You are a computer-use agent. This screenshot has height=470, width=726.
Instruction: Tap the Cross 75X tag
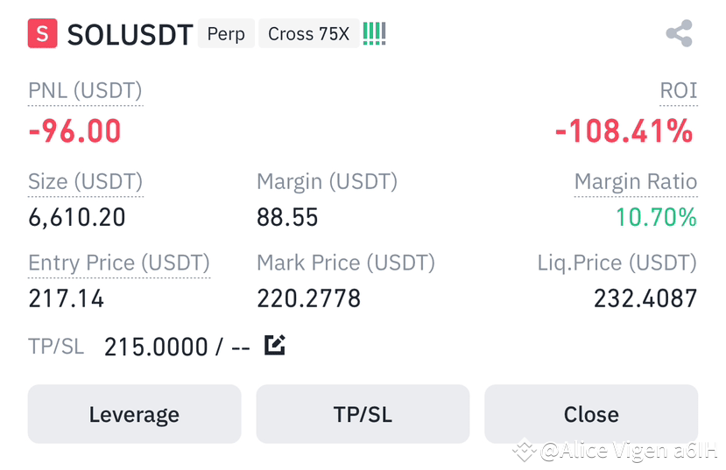click(309, 34)
